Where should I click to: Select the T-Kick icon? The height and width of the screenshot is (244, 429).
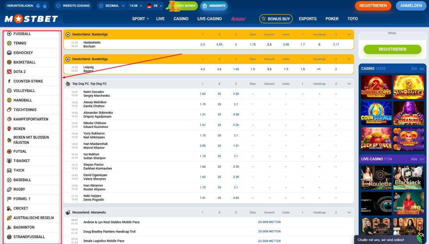coord(9,170)
